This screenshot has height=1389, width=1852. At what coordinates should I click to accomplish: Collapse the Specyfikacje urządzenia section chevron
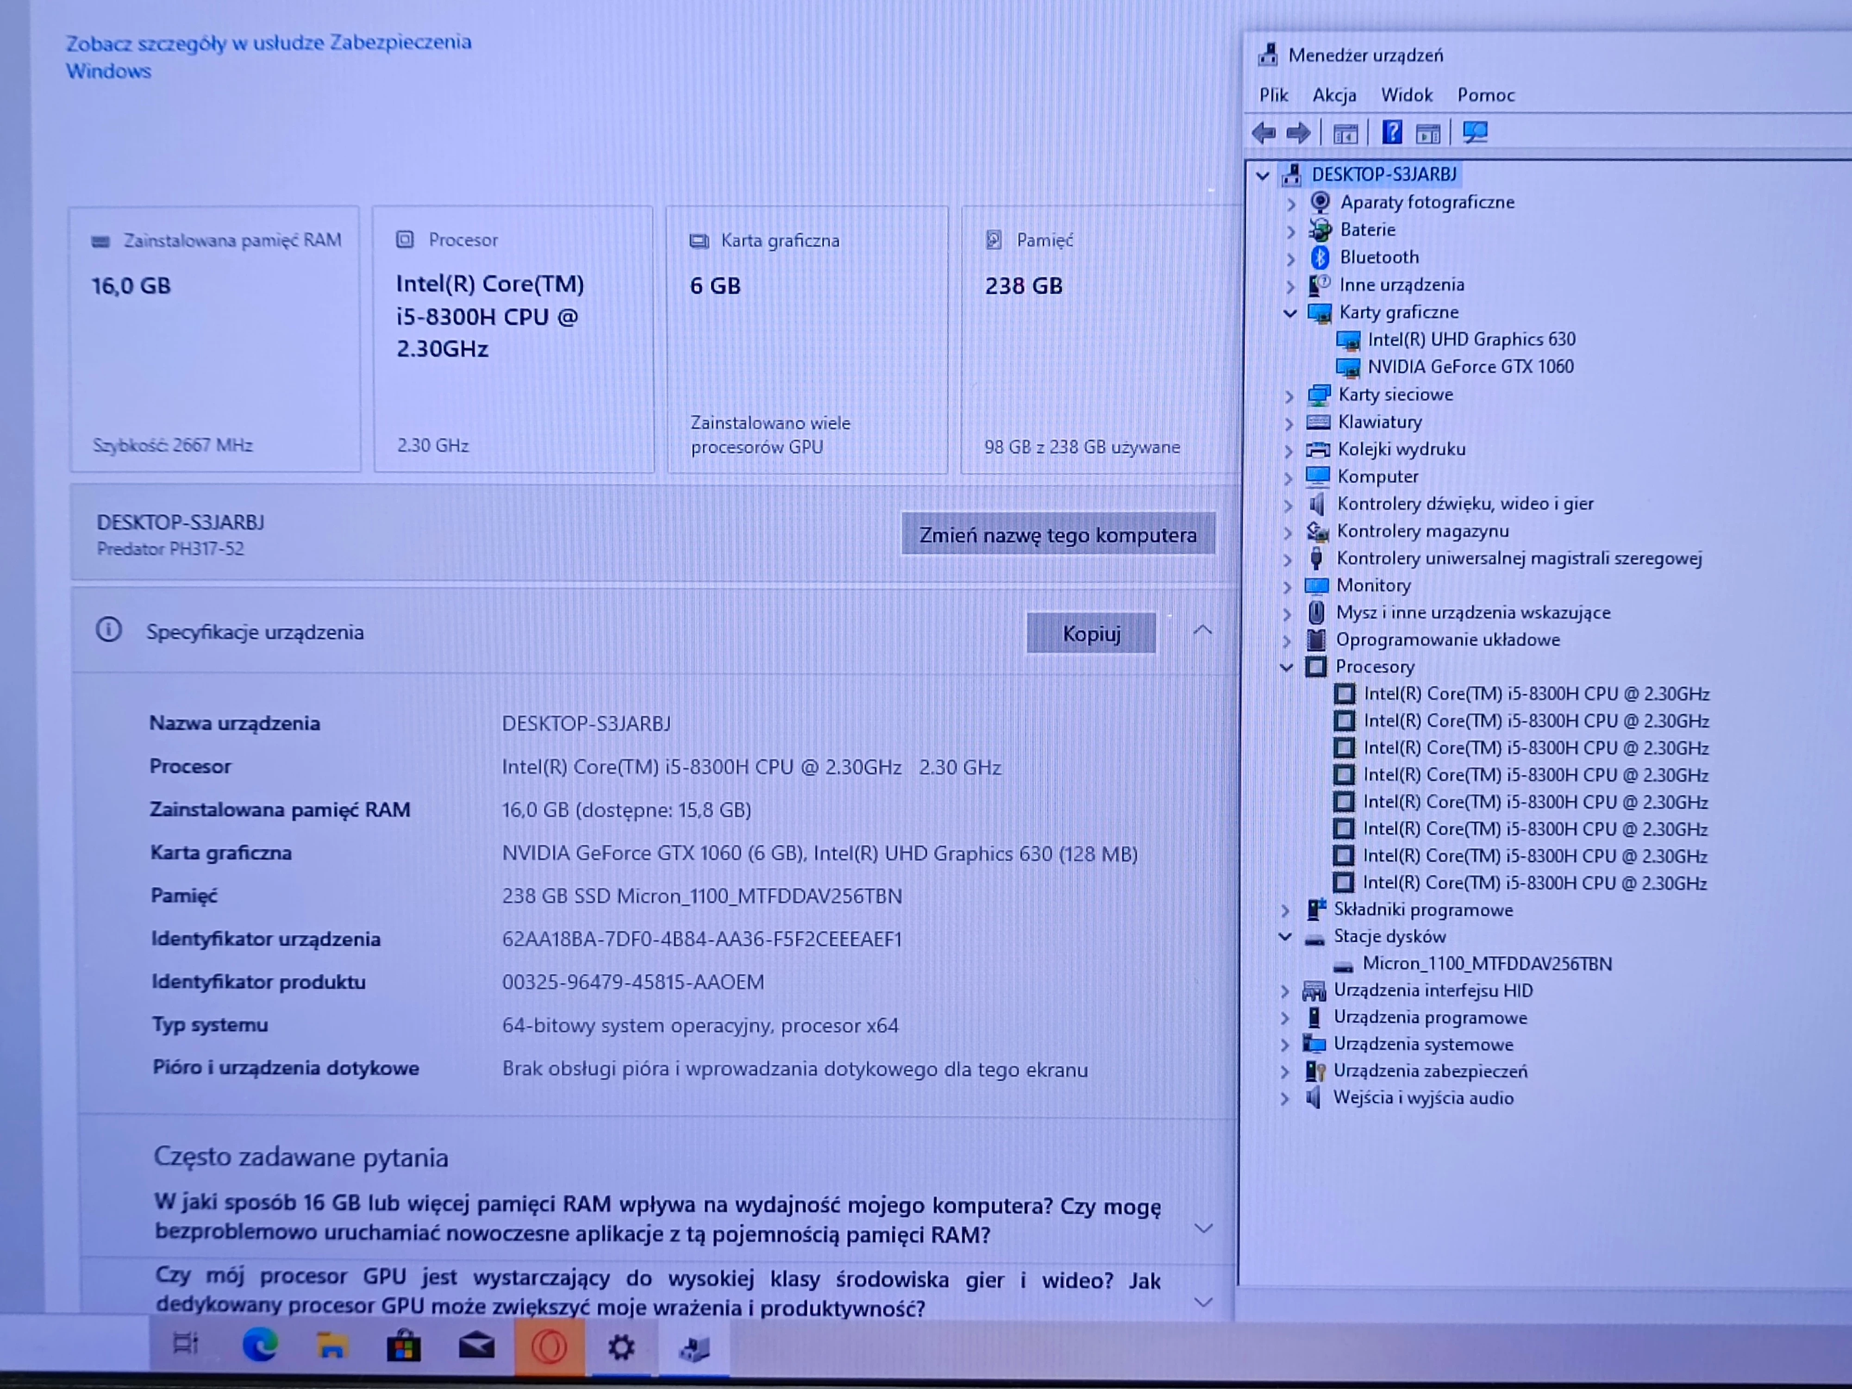pyautogui.click(x=1202, y=631)
